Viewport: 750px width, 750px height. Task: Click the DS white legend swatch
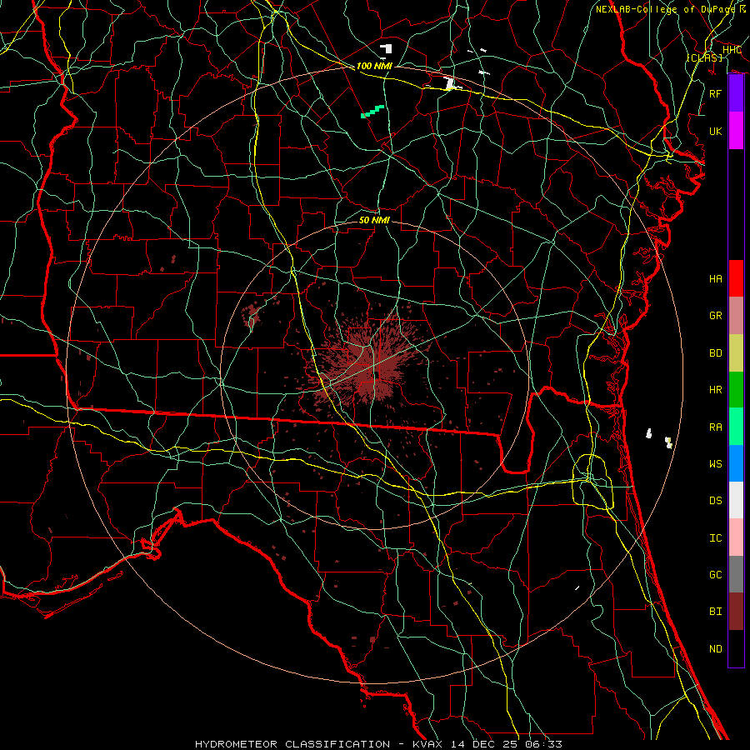pyautogui.click(x=736, y=500)
